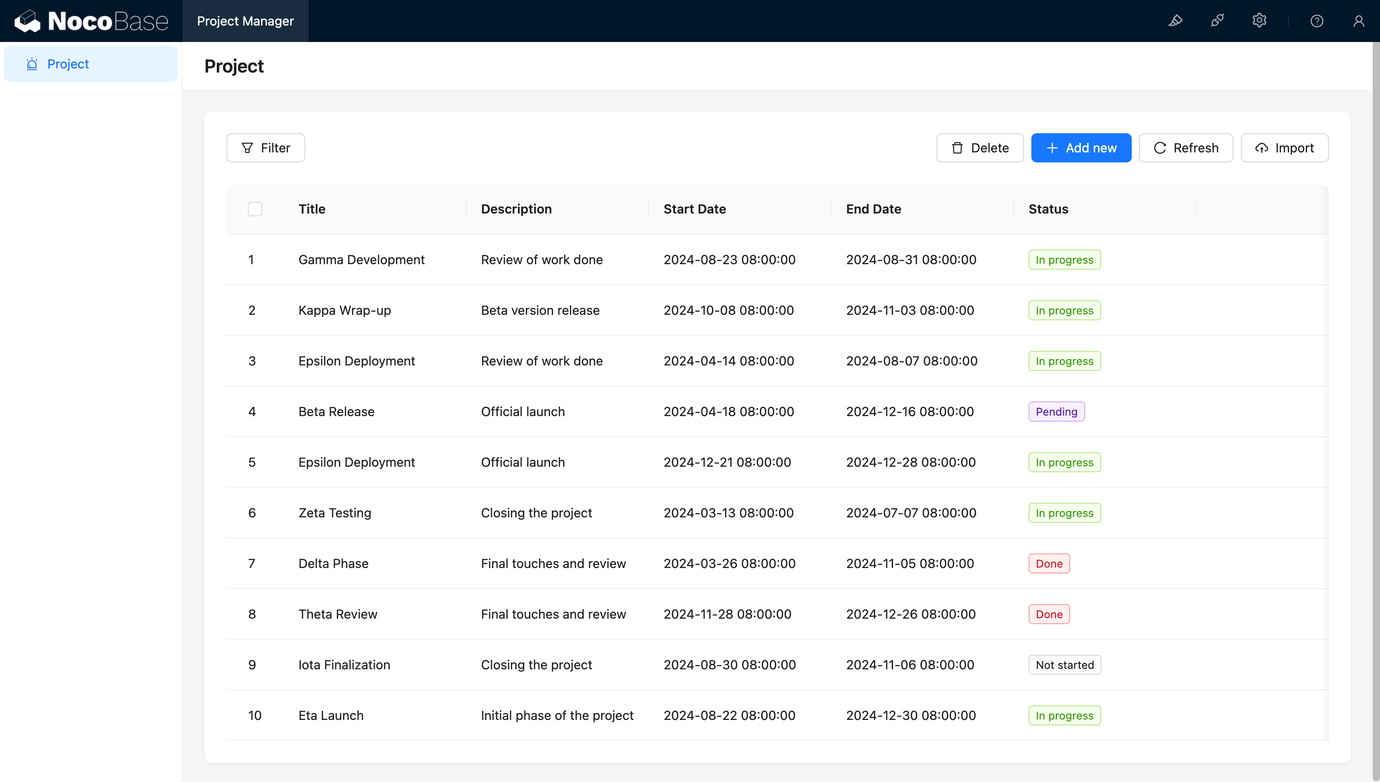
Task: Select the Kappa Wrap-up title cell
Action: click(345, 310)
